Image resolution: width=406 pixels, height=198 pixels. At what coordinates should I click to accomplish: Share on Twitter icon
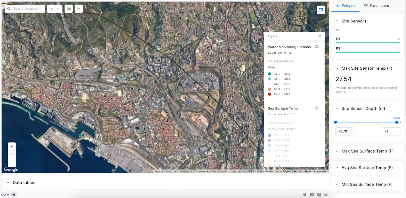click(305, 195)
